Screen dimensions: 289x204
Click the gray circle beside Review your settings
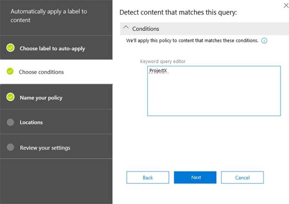pos(10,147)
